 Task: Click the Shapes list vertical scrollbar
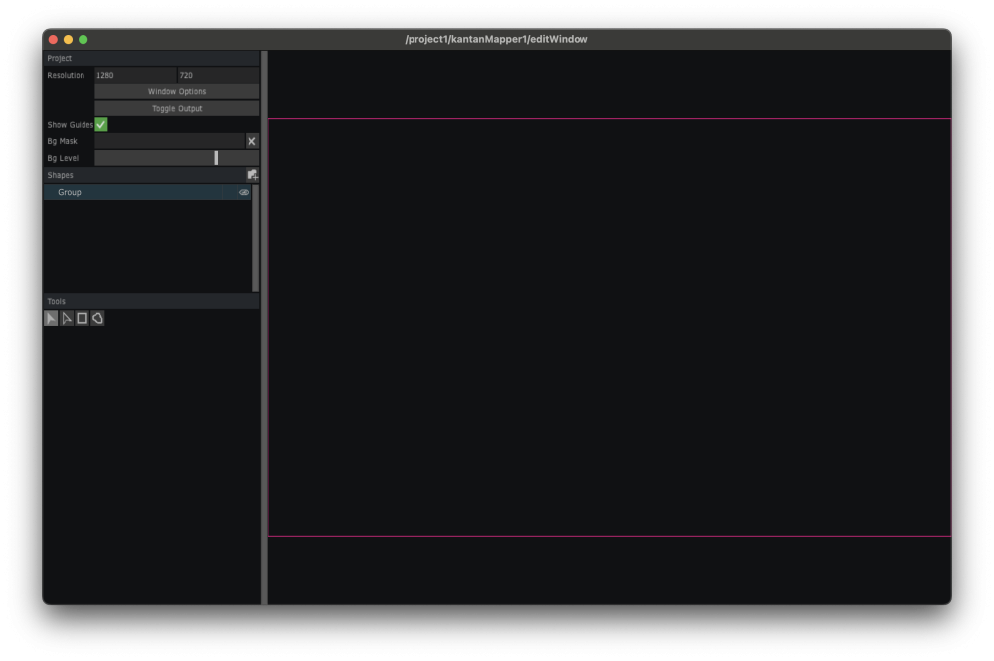(255, 239)
